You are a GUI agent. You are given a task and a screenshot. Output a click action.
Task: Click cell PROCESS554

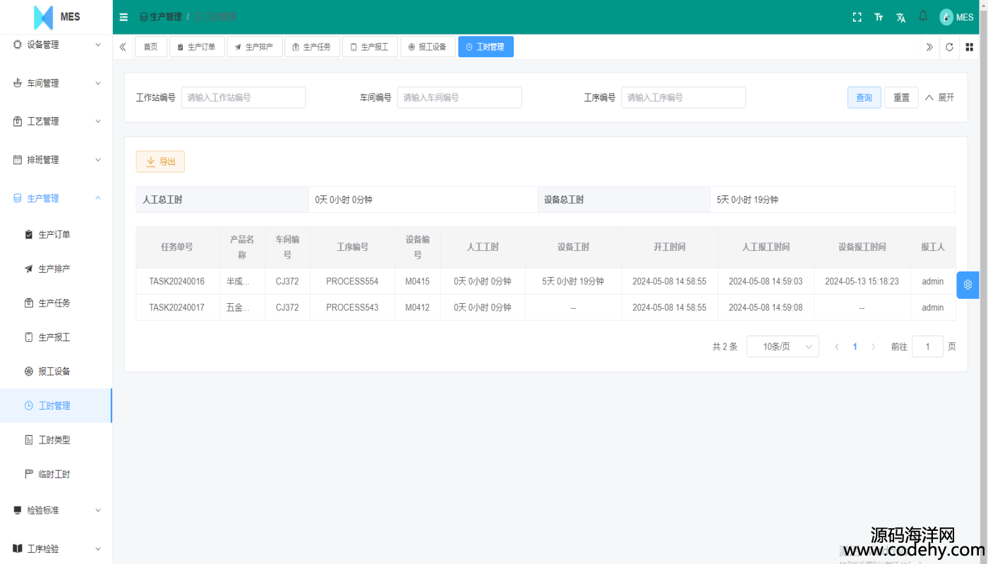click(352, 281)
